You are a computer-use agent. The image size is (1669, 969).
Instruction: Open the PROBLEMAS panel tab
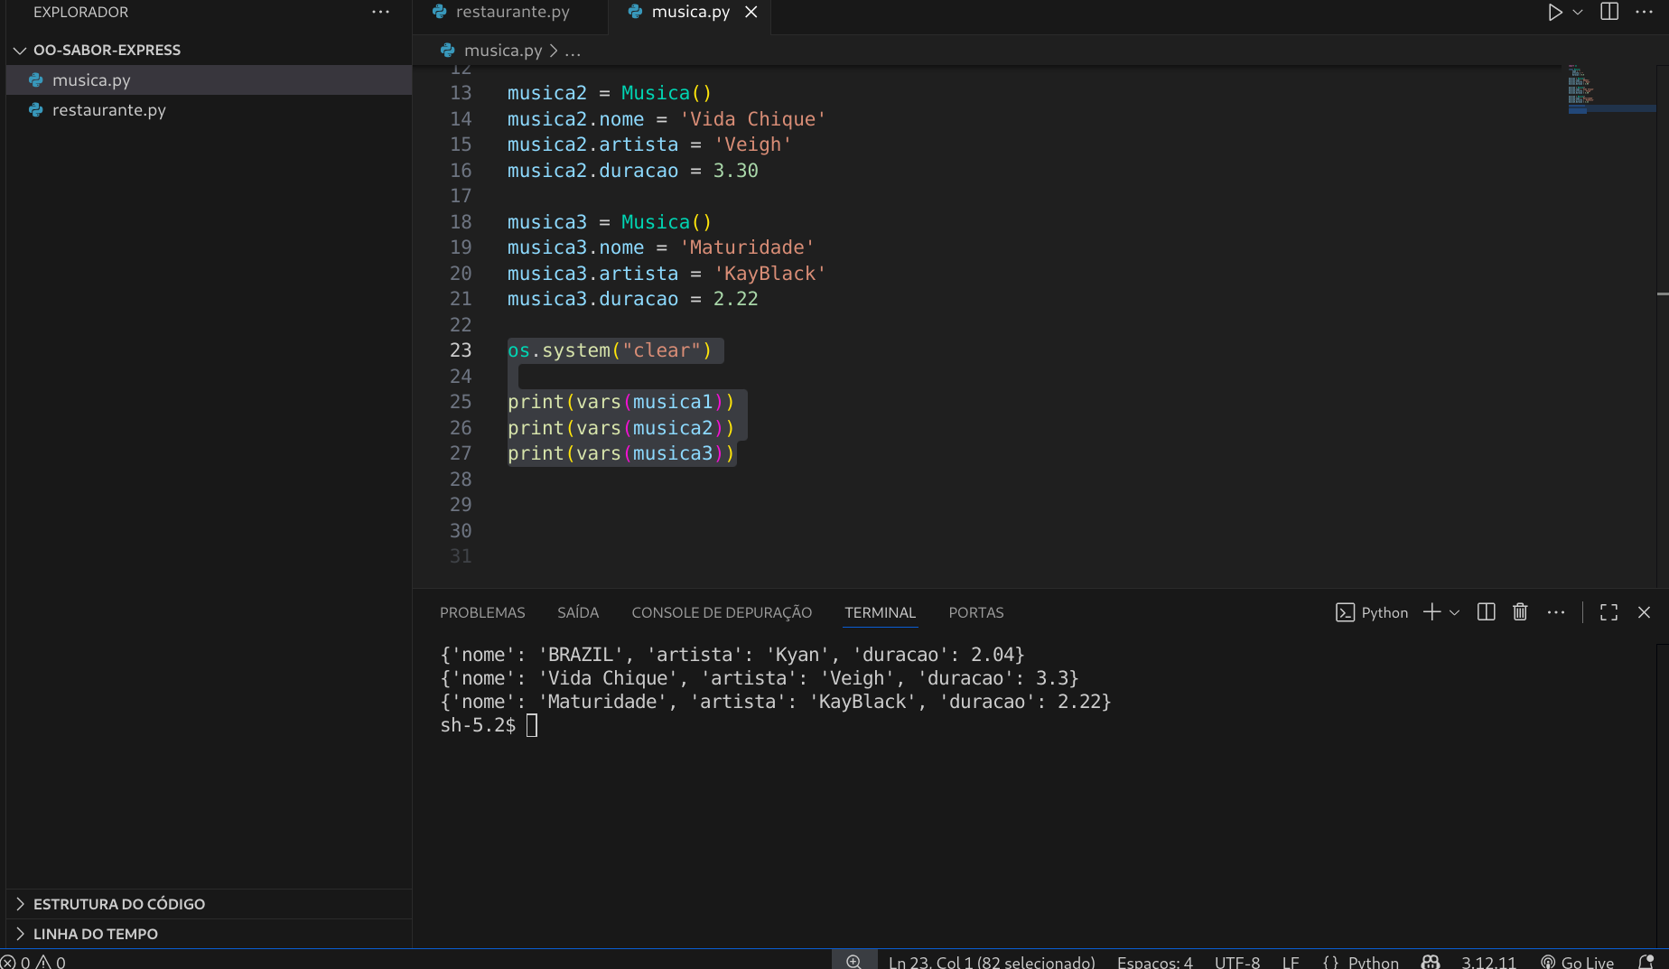tap(482, 612)
